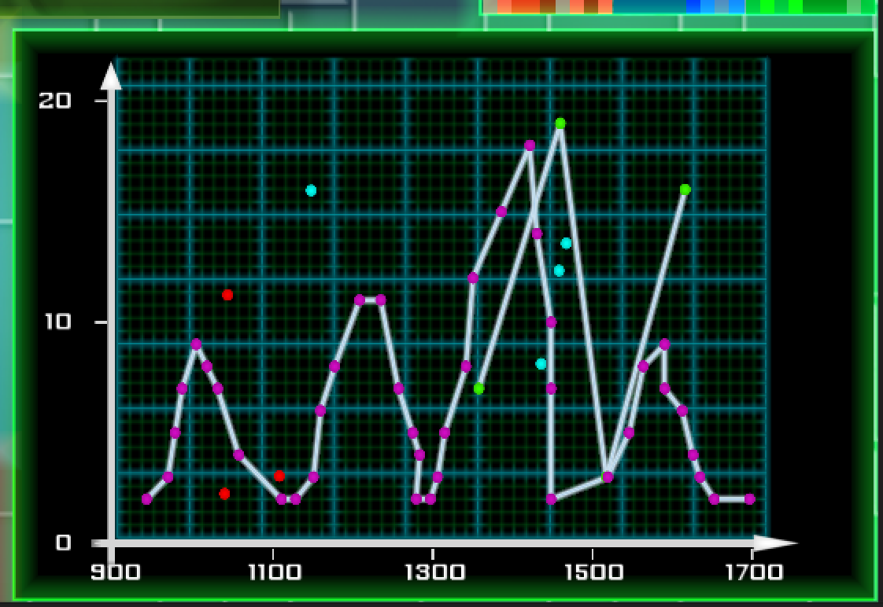Select the upper cyan dot of the close pair

click(x=566, y=243)
